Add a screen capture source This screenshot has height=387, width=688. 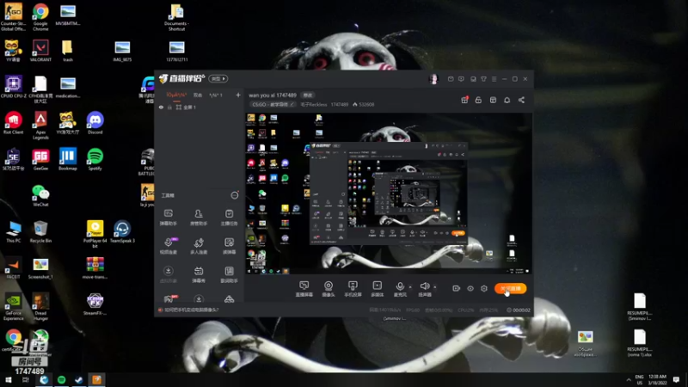304,289
